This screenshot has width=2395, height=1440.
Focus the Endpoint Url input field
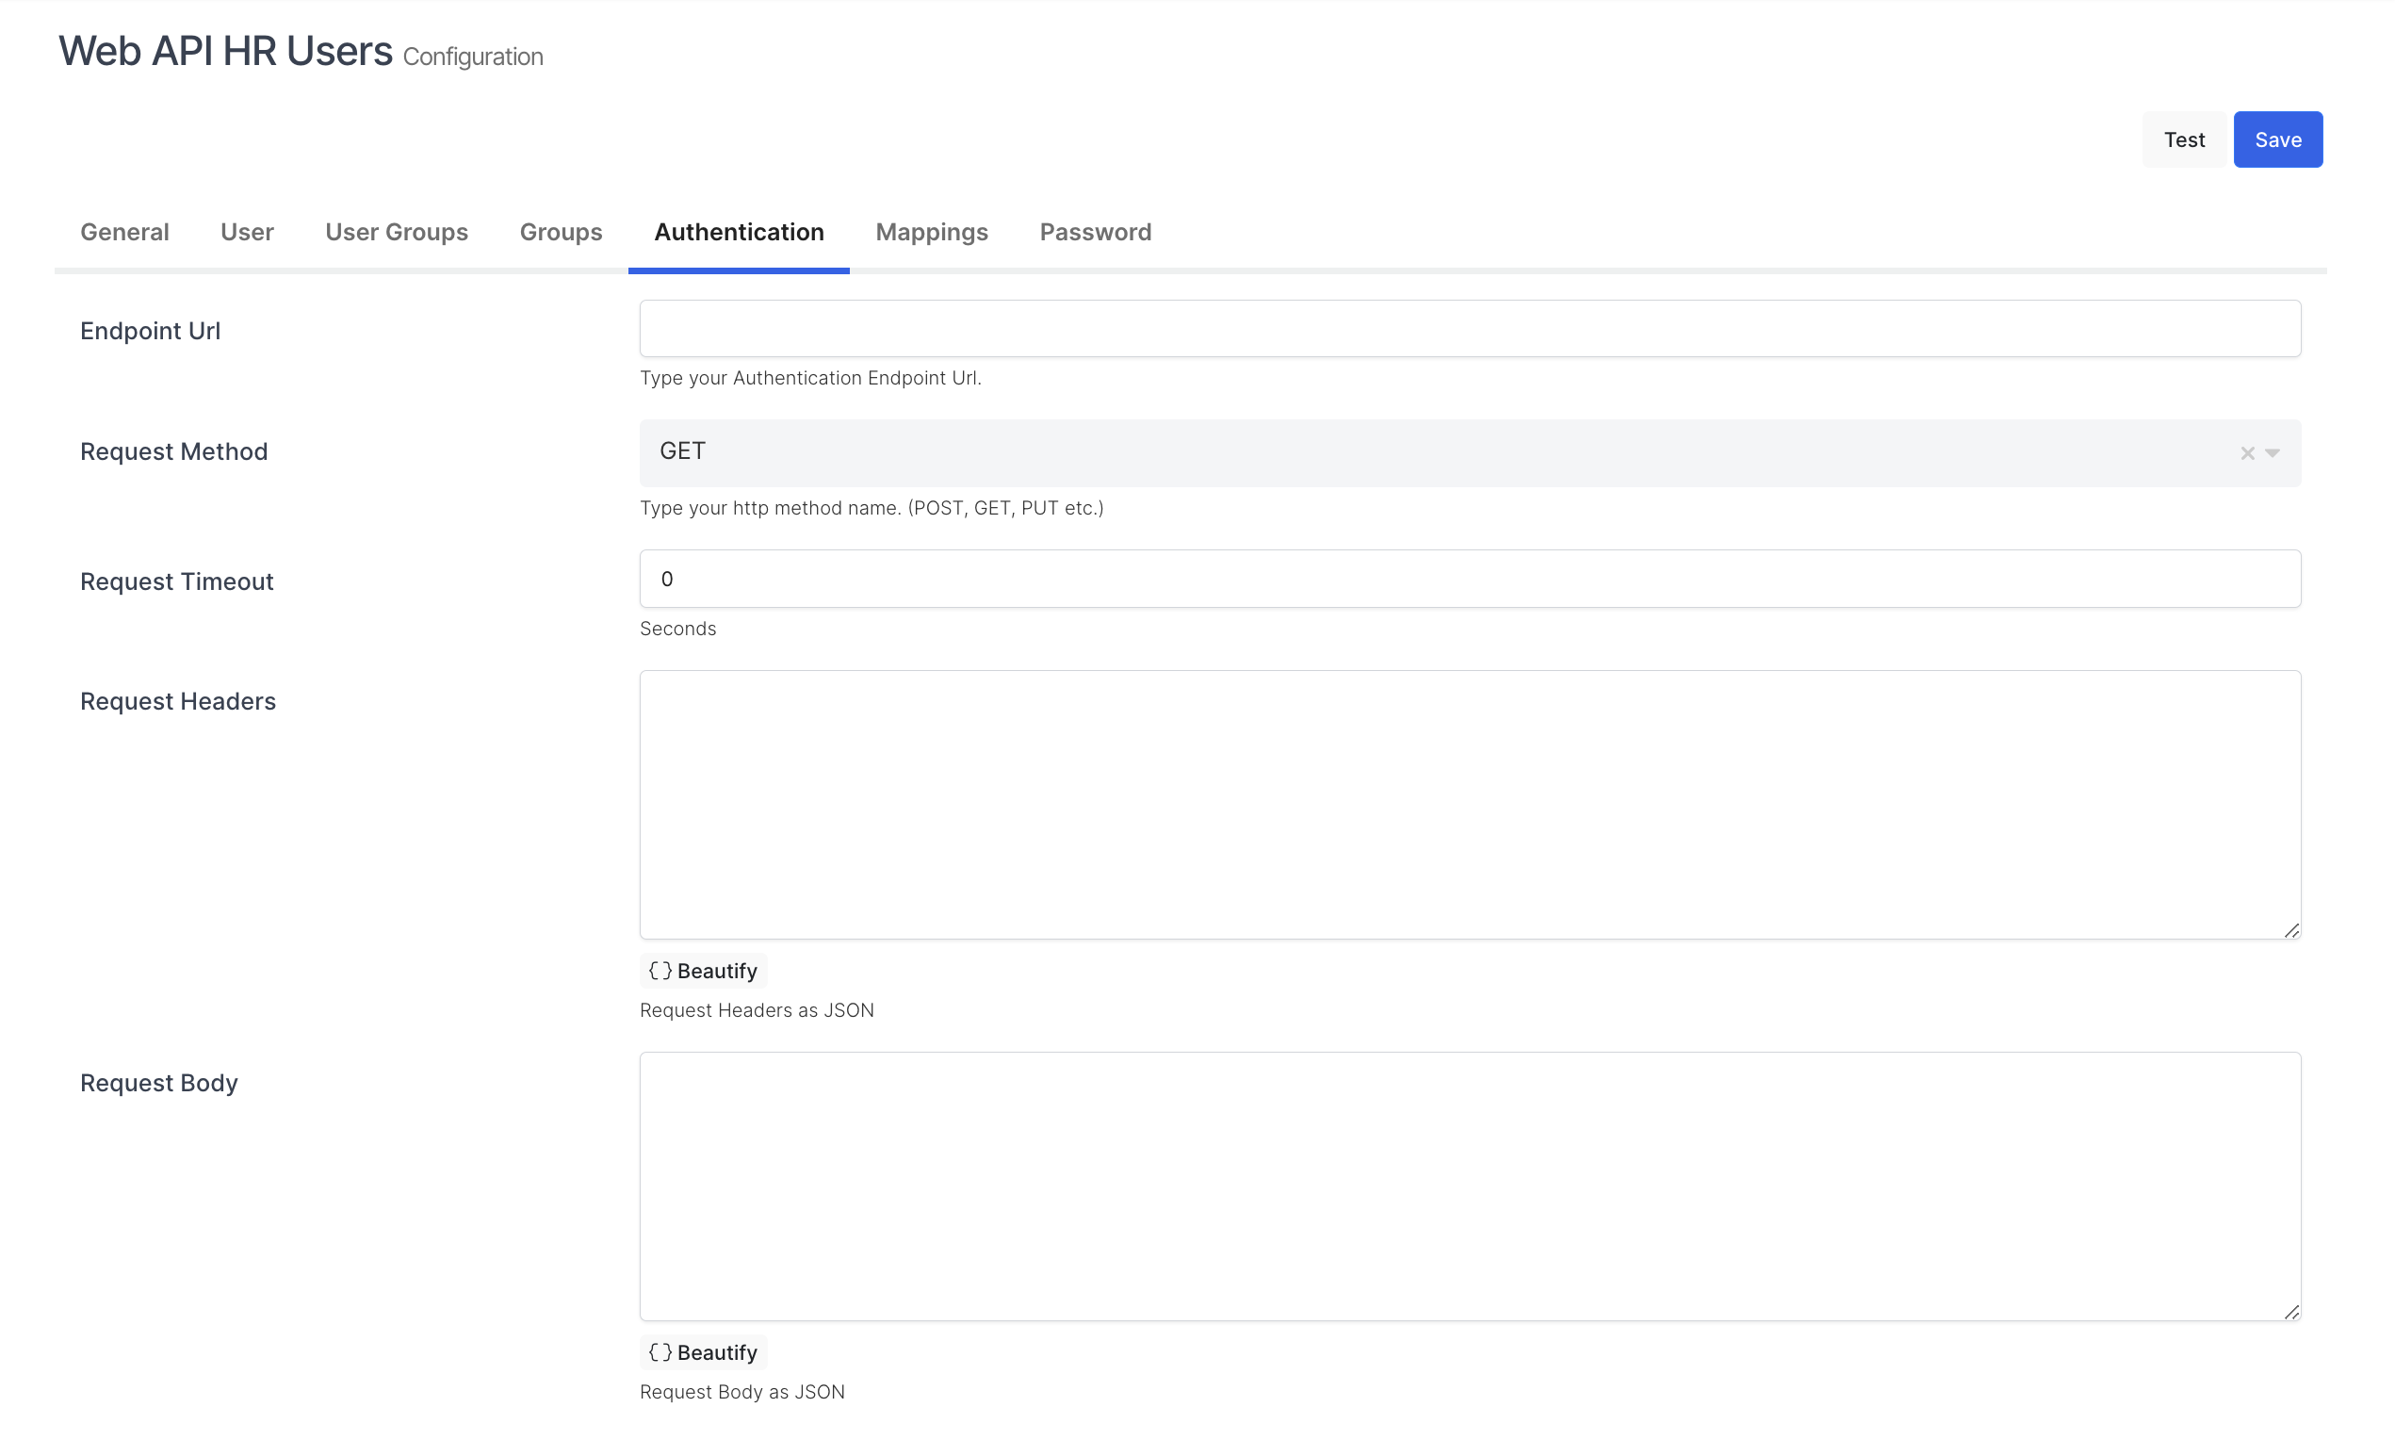(x=1469, y=329)
